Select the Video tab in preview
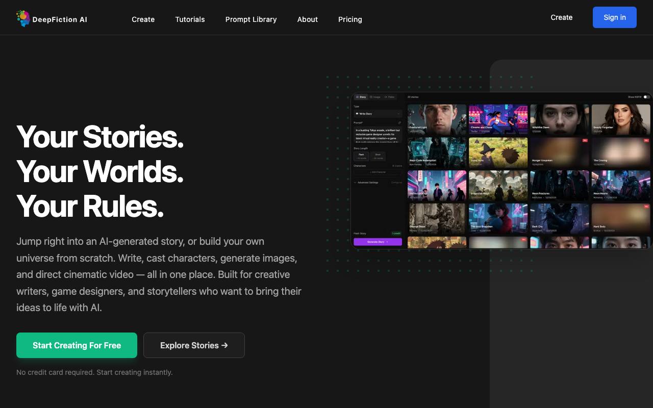 point(389,97)
